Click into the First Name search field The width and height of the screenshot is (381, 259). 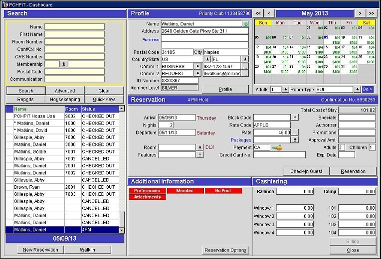(x=74, y=34)
